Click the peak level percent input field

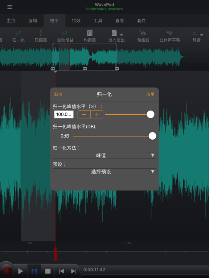point(64,114)
